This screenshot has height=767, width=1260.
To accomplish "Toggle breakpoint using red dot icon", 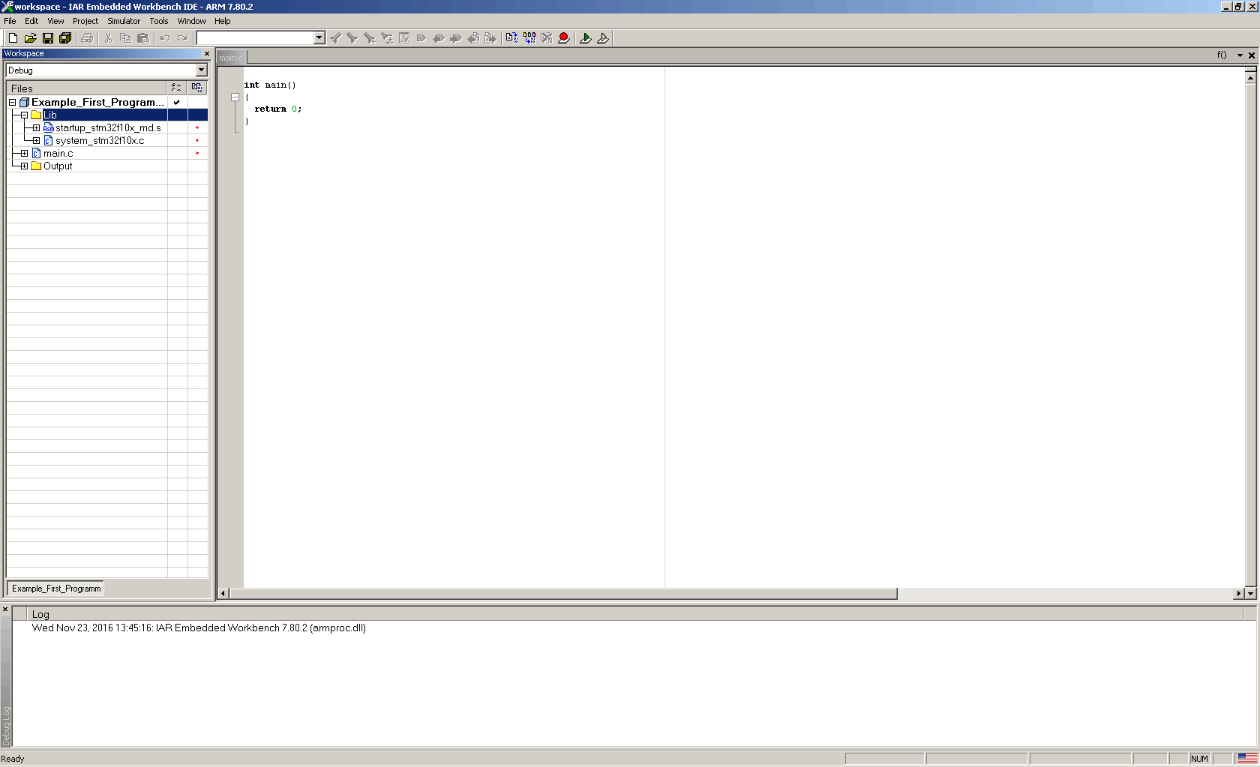I will click(x=564, y=38).
